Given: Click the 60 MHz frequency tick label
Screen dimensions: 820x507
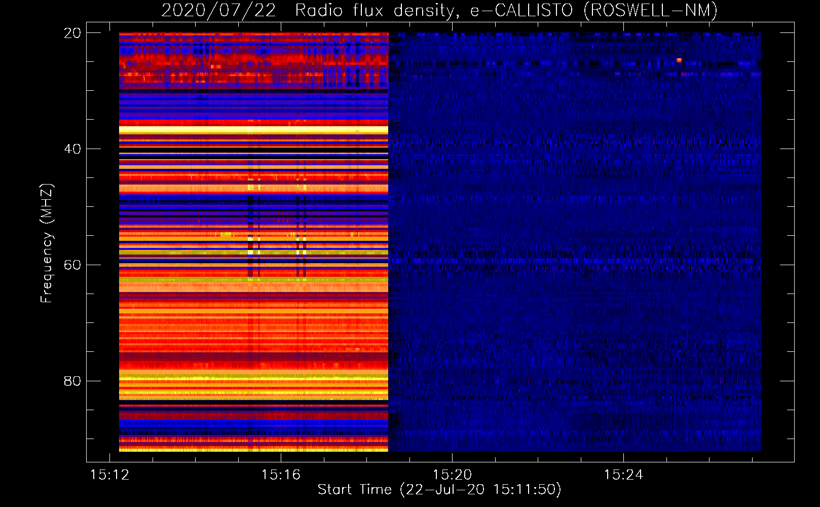Looking at the screenshot, I should pos(72,265).
